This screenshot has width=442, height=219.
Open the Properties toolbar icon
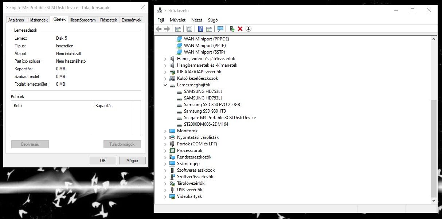(189, 29)
